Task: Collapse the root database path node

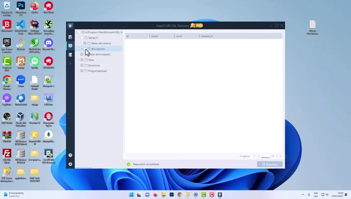Action: pyautogui.click(x=76, y=32)
